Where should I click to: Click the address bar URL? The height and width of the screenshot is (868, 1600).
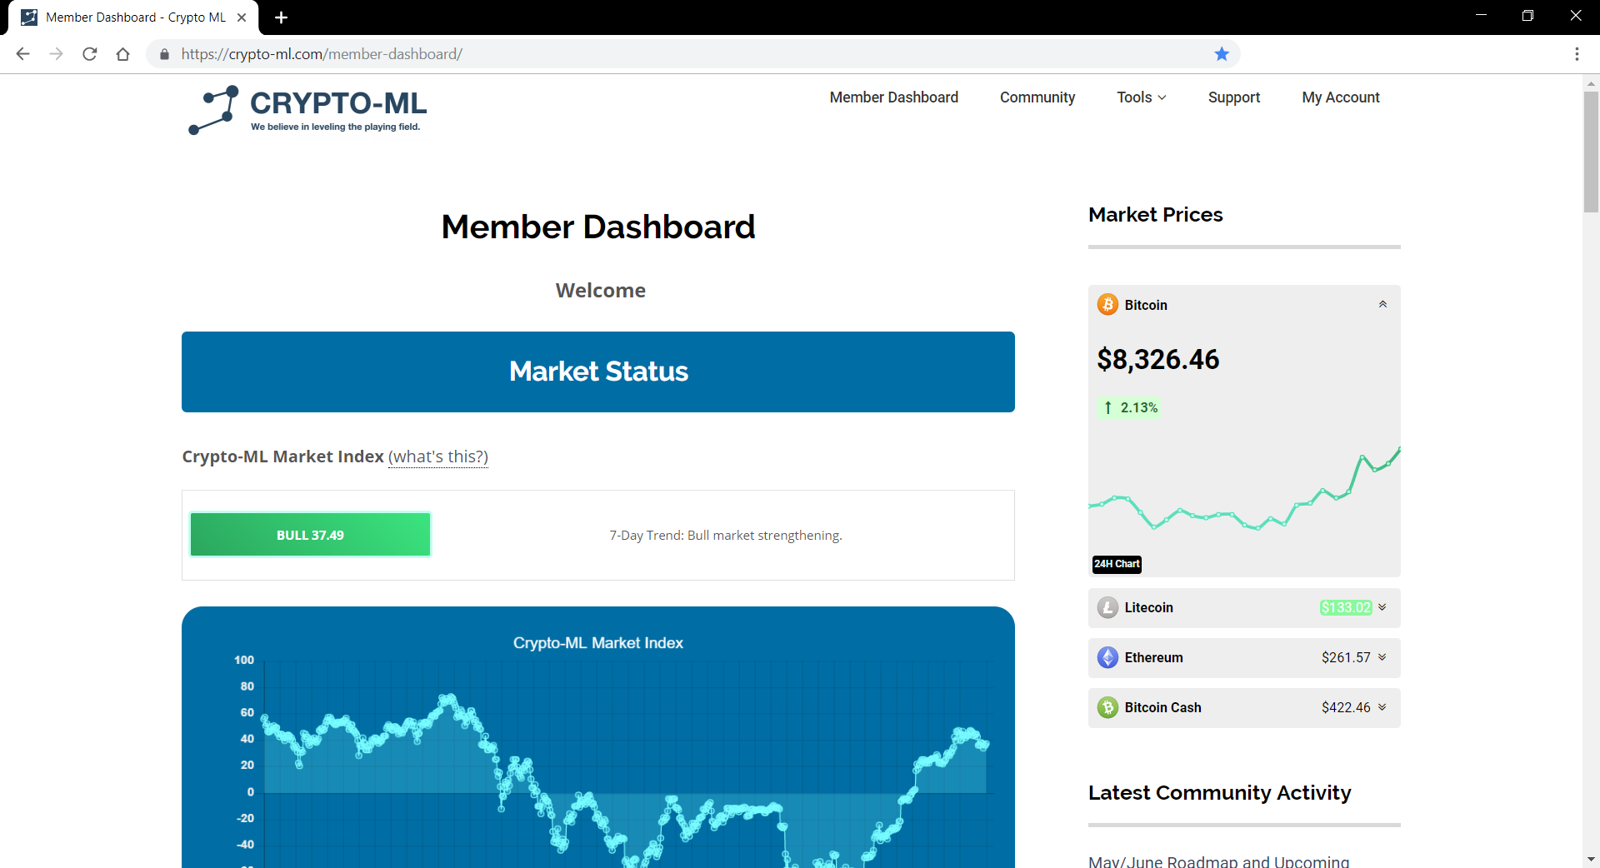click(322, 54)
